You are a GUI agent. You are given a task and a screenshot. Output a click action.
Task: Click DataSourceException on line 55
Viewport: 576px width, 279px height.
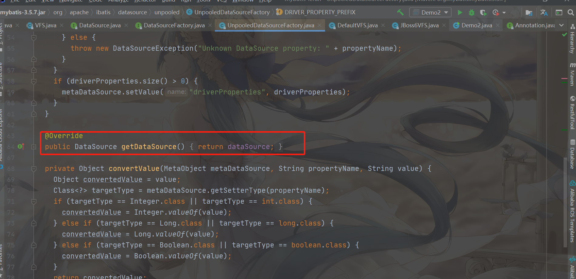[153, 48]
